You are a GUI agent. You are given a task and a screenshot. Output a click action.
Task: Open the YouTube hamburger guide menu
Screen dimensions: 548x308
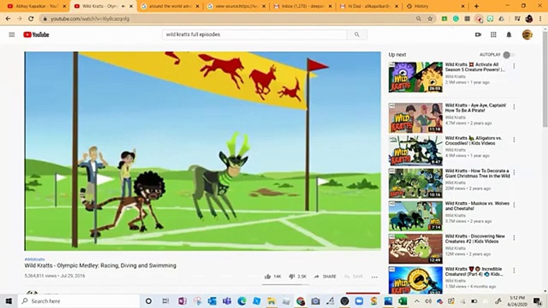[12, 35]
